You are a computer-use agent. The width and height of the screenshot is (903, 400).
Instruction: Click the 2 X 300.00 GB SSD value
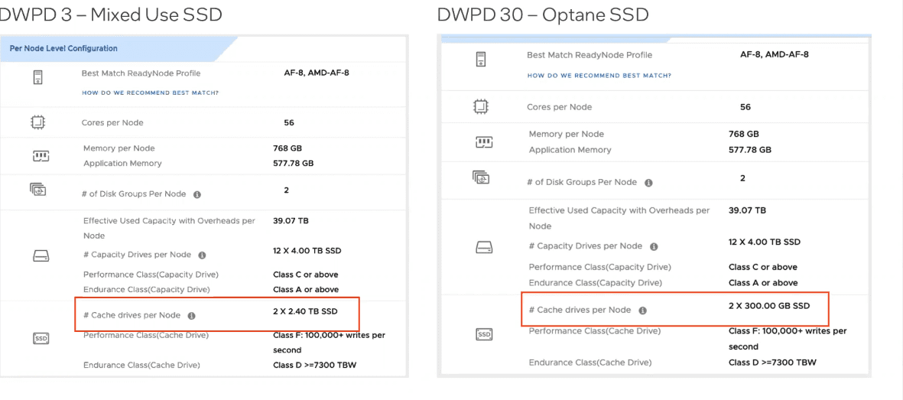(x=768, y=306)
